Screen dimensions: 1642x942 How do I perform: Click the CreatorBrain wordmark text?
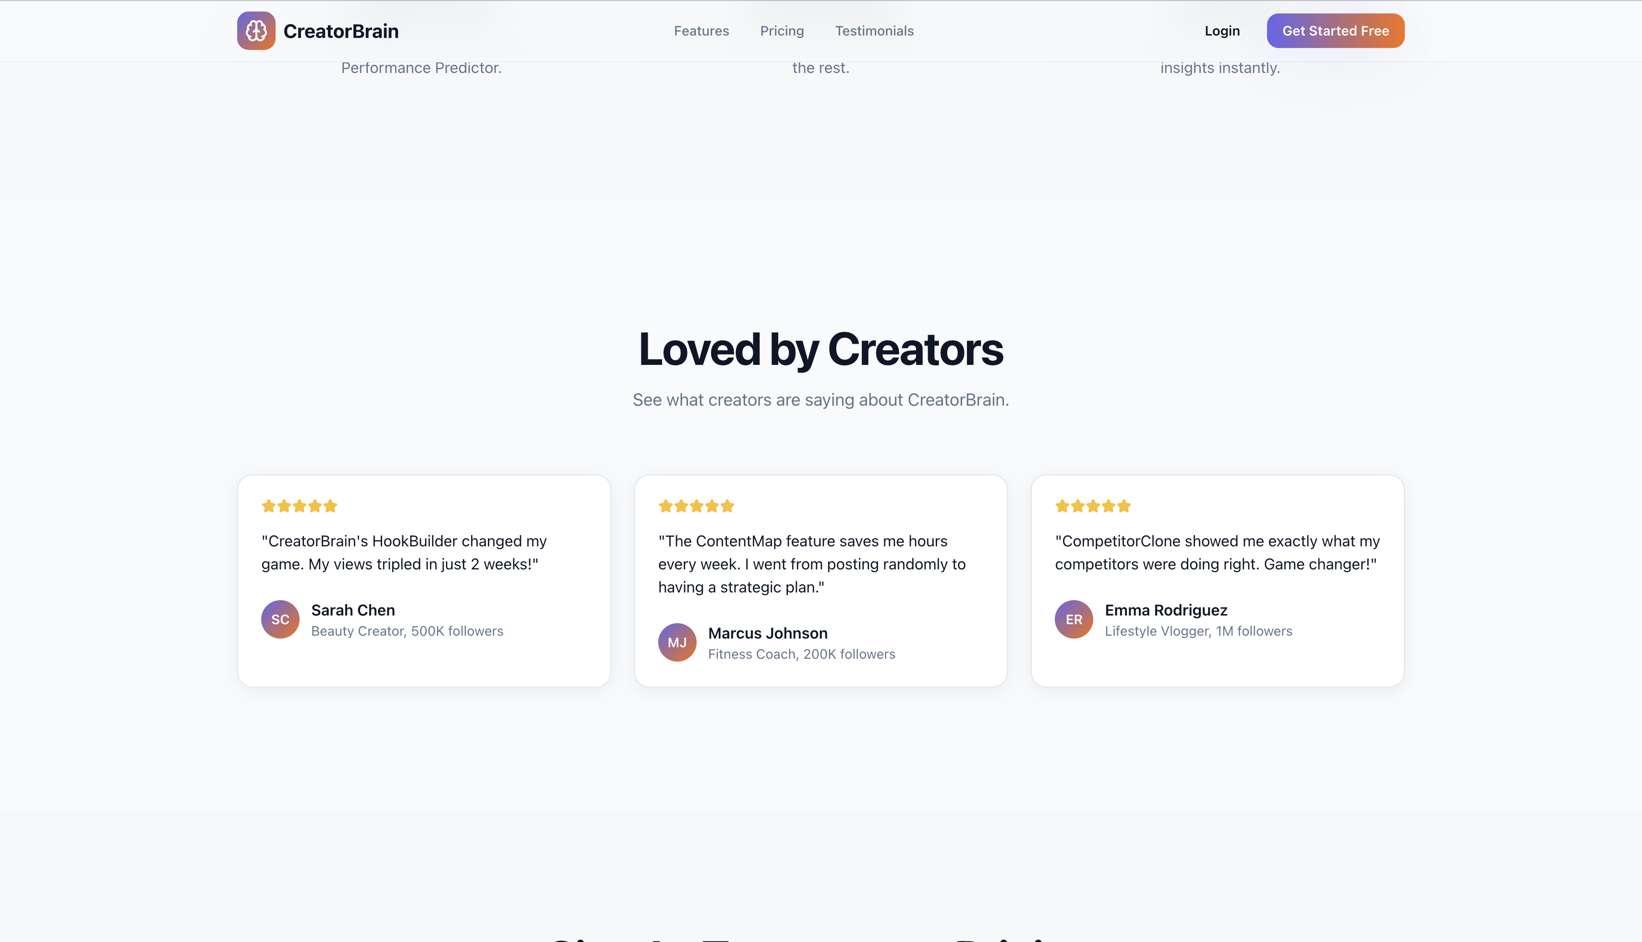341,30
